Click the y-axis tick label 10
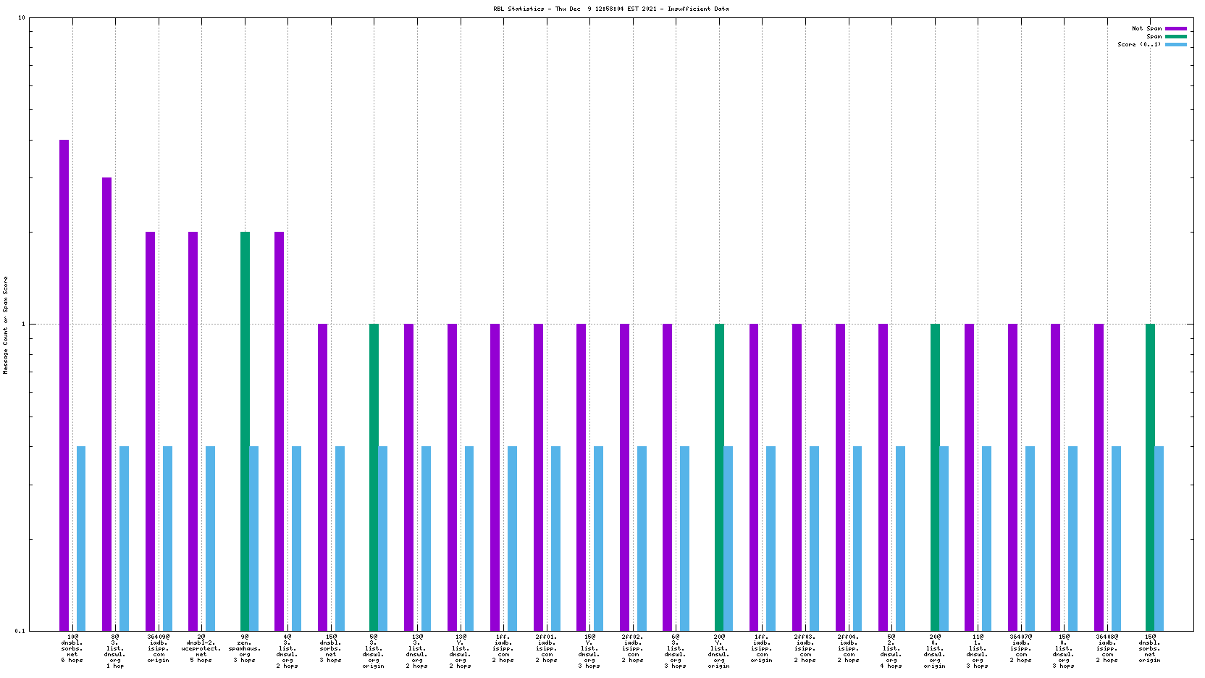This screenshot has height=678, width=1205. click(22, 18)
